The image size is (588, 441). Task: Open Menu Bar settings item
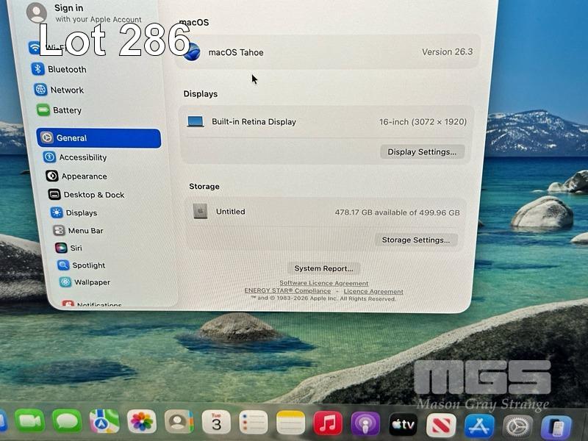coord(85,231)
